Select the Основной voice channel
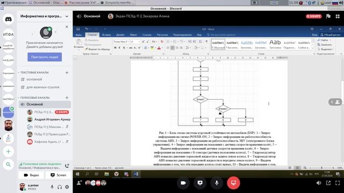Image resolution: width=344 pixels, height=193 pixels. (x=45, y=105)
